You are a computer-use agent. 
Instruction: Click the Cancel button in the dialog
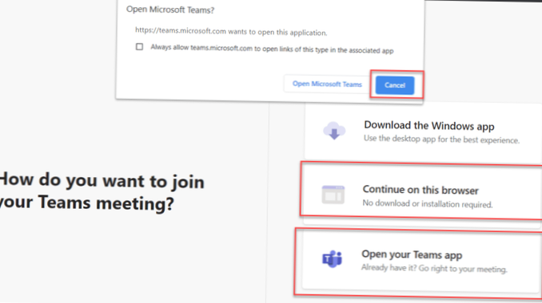pos(395,85)
